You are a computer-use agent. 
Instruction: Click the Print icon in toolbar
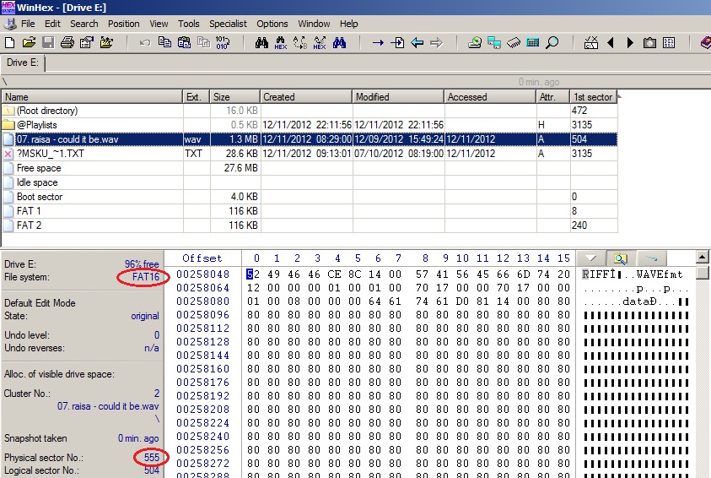[x=67, y=42]
